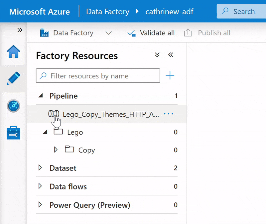Click the plus icon to add resource
Screen dimensions: 266x224
(x=170, y=76)
